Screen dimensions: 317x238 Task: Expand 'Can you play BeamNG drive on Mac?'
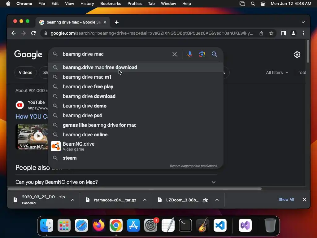click(116, 182)
